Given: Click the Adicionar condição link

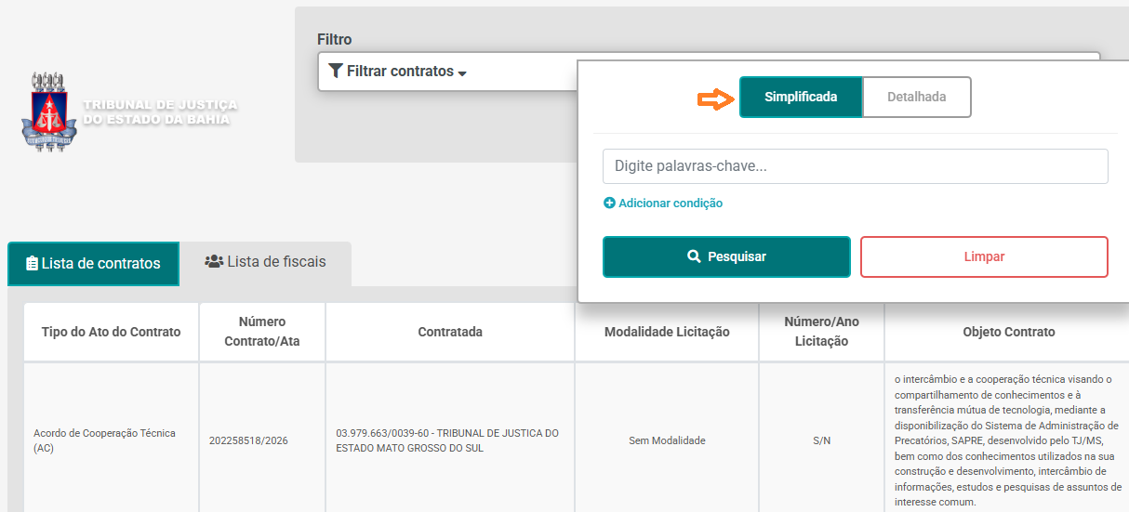Looking at the screenshot, I should (670, 203).
